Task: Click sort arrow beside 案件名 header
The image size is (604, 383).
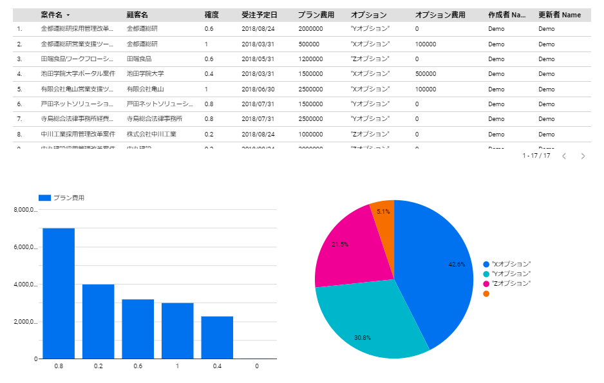Action: tap(68, 15)
